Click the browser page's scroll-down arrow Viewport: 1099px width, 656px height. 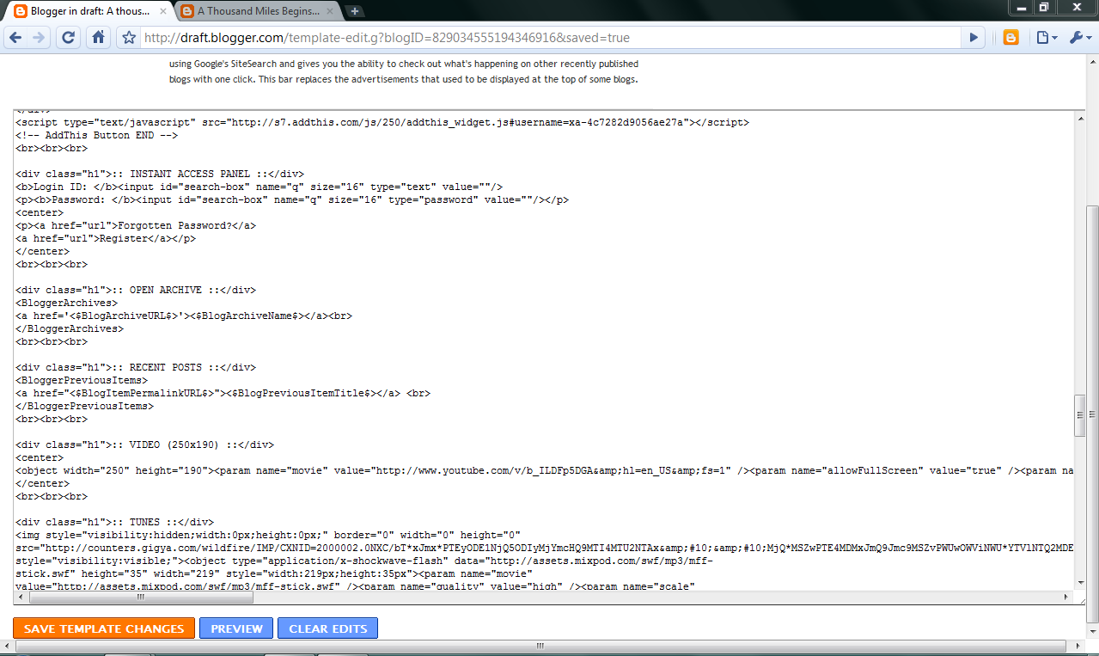click(x=1092, y=634)
